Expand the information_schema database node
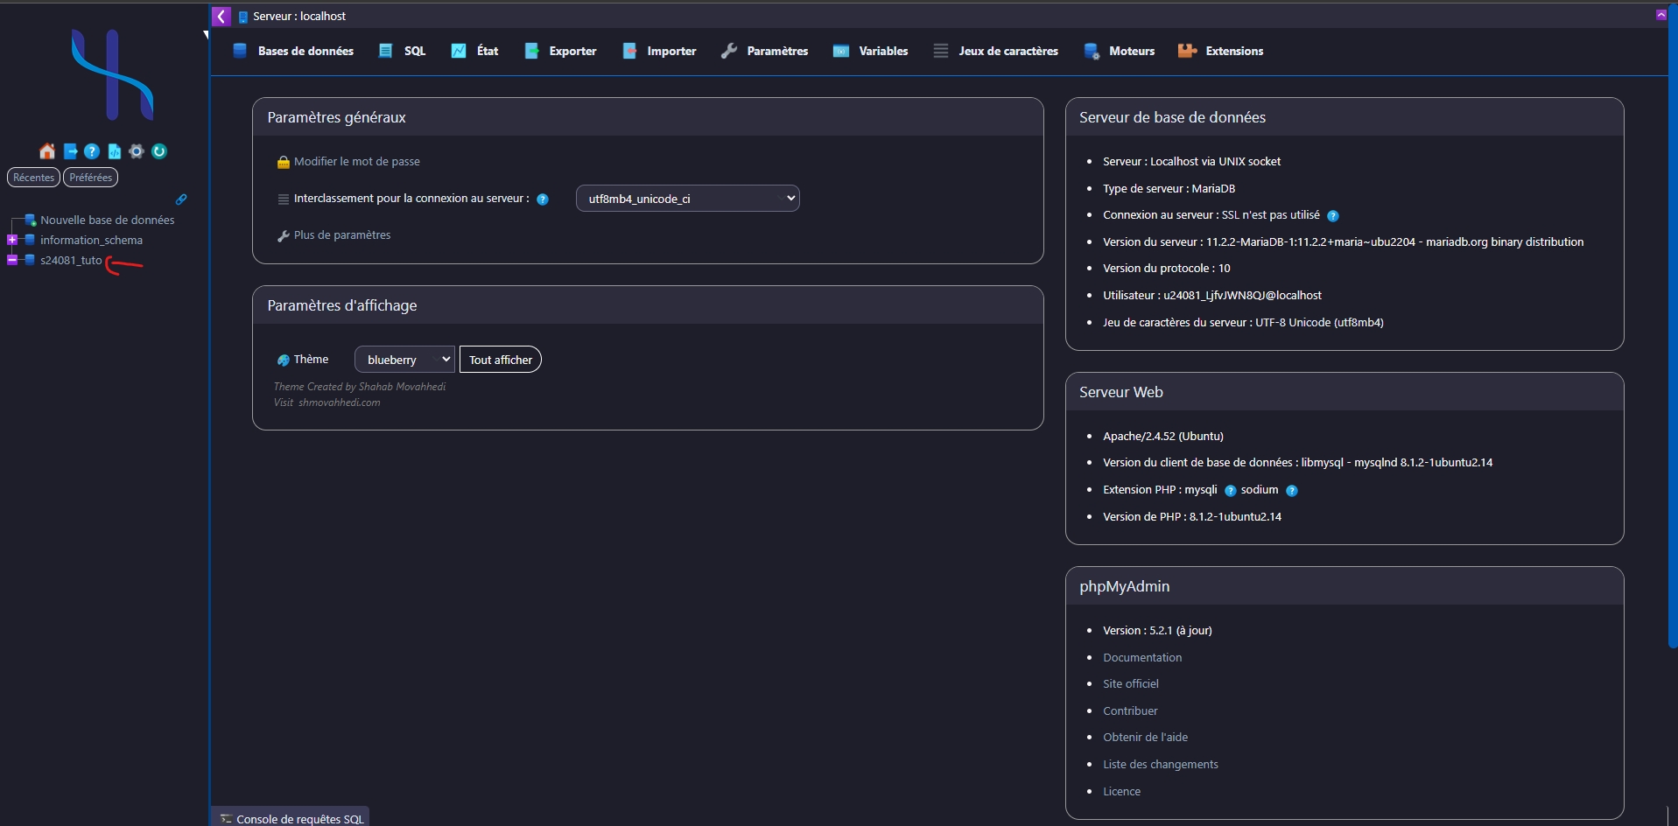1678x826 pixels. (12, 240)
